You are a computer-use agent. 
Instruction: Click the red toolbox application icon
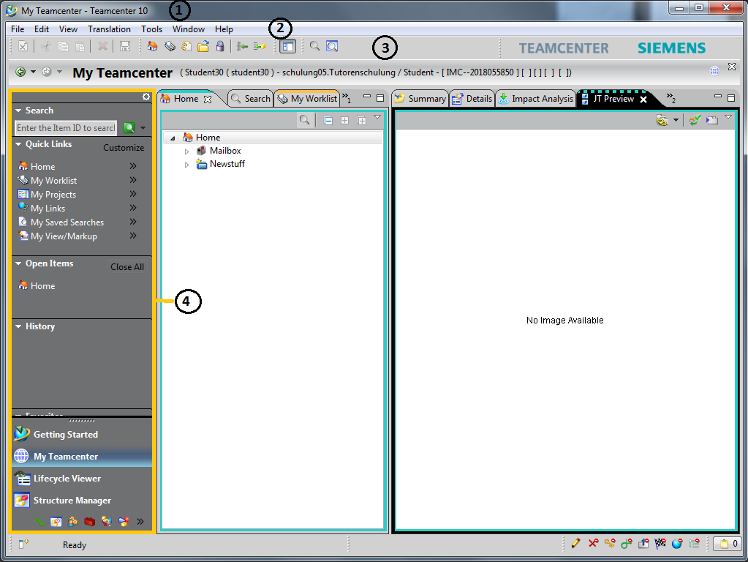89,522
